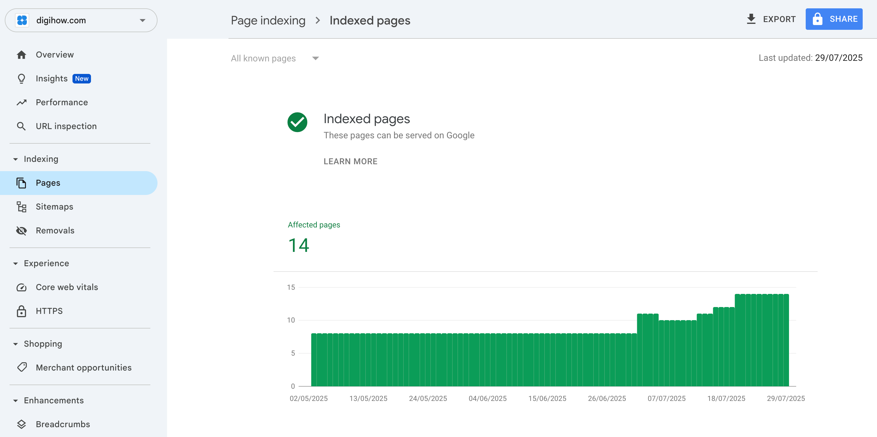Open the Sitemaps report
Screen dimensions: 877x437
pyautogui.click(x=79, y=207)
